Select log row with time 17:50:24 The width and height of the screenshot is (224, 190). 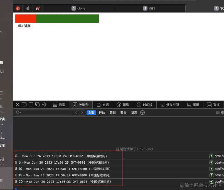(x=119, y=156)
